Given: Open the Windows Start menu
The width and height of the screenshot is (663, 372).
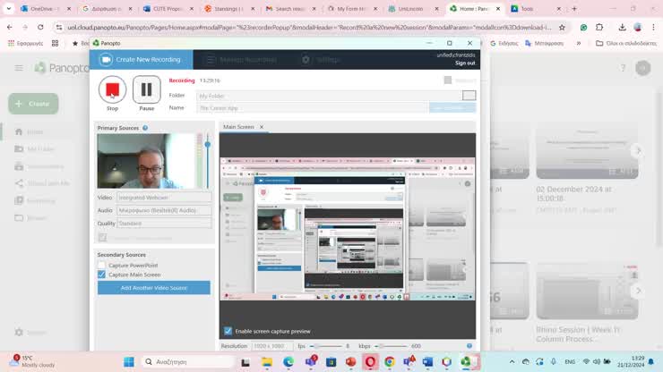Looking at the screenshot, I should point(129,361).
